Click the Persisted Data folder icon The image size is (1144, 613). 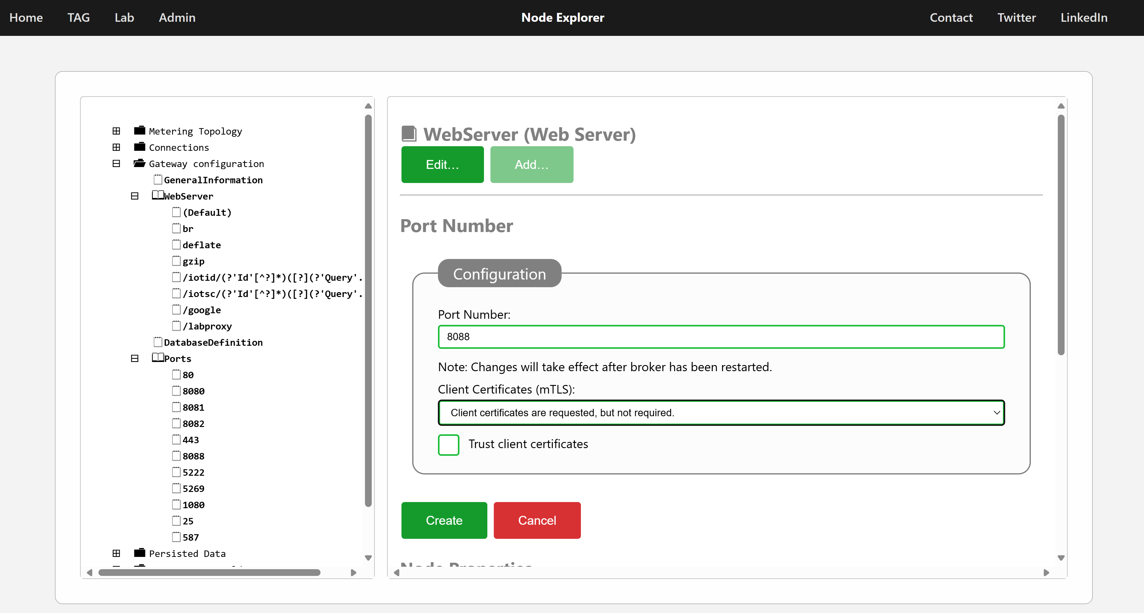click(140, 553)
